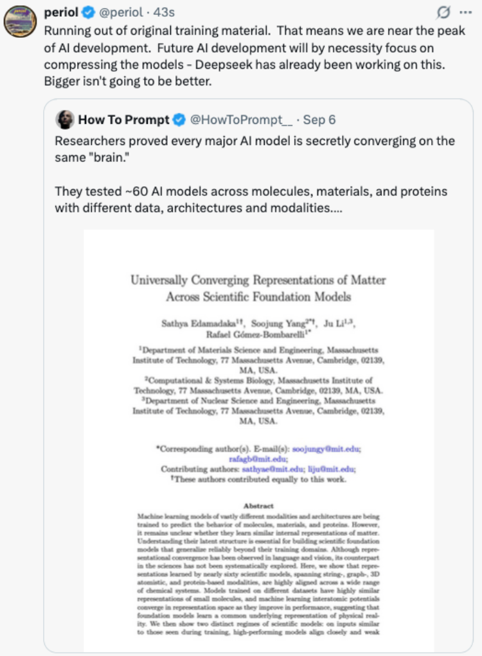Open the @HowToPrompt__ handle
The width and height of the screenshot is (482, 656).
click(241, 119)
